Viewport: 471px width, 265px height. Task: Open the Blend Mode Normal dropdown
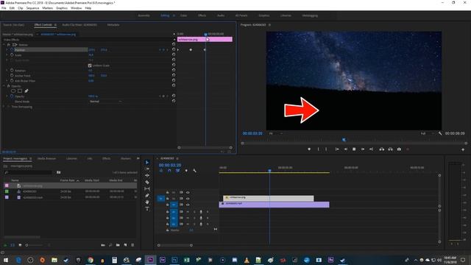(x=106, y=102)
